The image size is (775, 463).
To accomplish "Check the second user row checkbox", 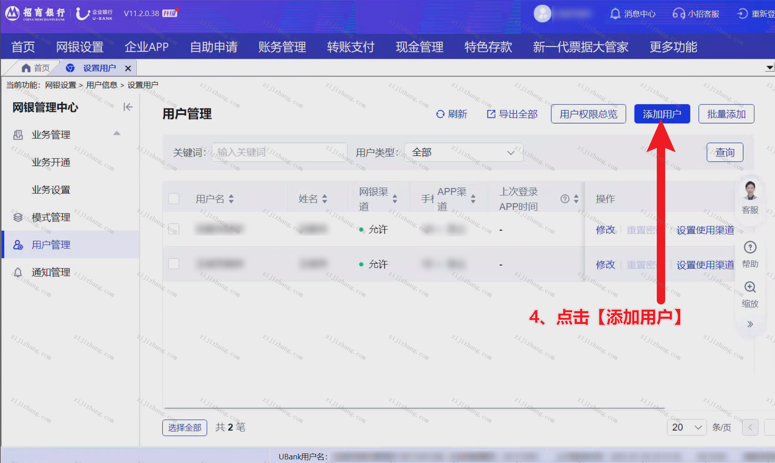I will click(x=174, y=264).
